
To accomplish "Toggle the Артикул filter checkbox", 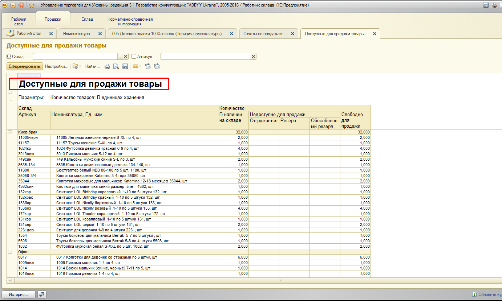I will coord(134,57).
